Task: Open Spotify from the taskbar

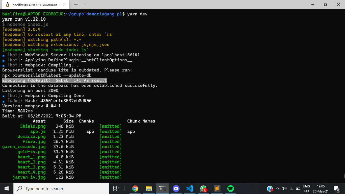Action: 231,188
